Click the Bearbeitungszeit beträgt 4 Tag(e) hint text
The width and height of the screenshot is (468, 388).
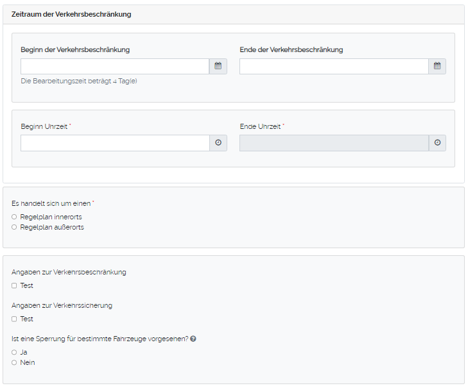pyautogui.click(x=79, y=81)
